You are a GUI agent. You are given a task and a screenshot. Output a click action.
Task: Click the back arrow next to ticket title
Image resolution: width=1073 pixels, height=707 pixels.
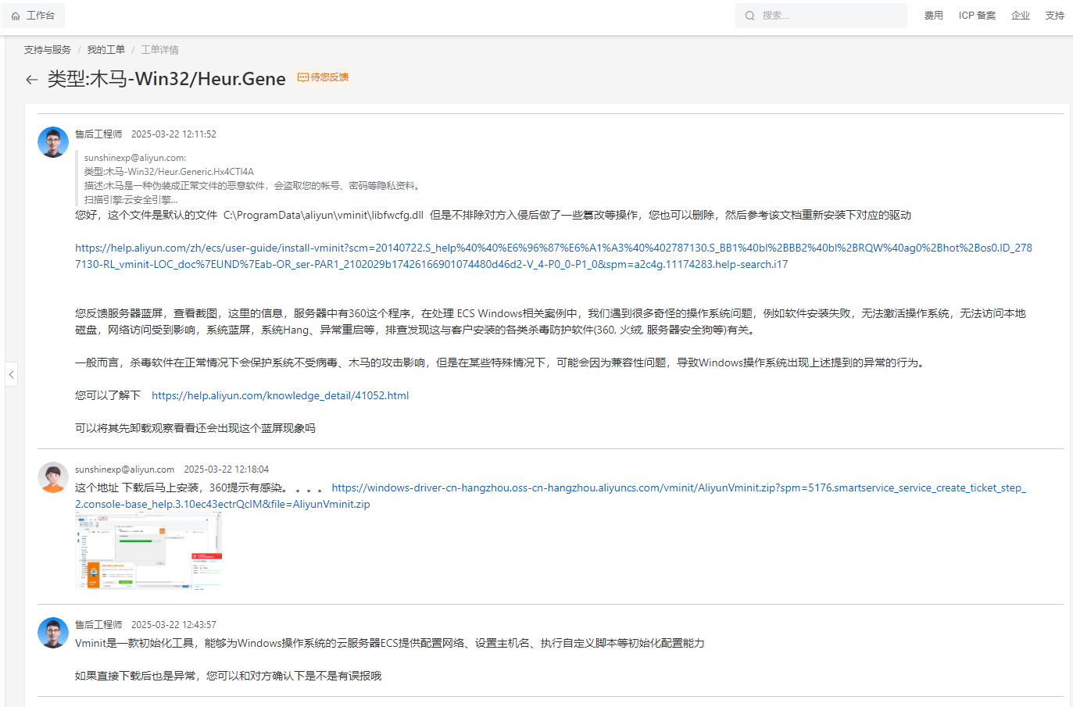pos(31,80)
